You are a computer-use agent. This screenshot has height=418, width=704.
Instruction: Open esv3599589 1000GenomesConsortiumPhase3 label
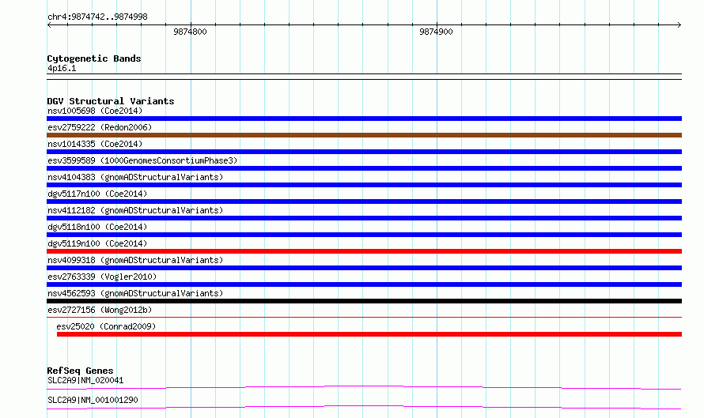[x=142, y=160]
